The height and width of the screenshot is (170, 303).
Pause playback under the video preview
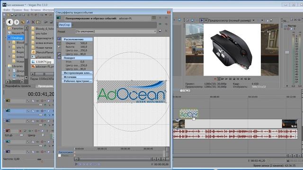click(x=231, y=79)
